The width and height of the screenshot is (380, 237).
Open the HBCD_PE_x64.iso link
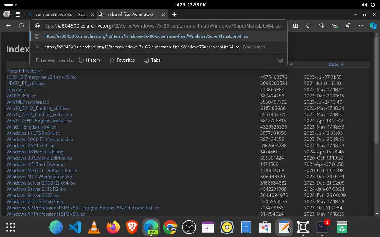click(x=26, y=83)
